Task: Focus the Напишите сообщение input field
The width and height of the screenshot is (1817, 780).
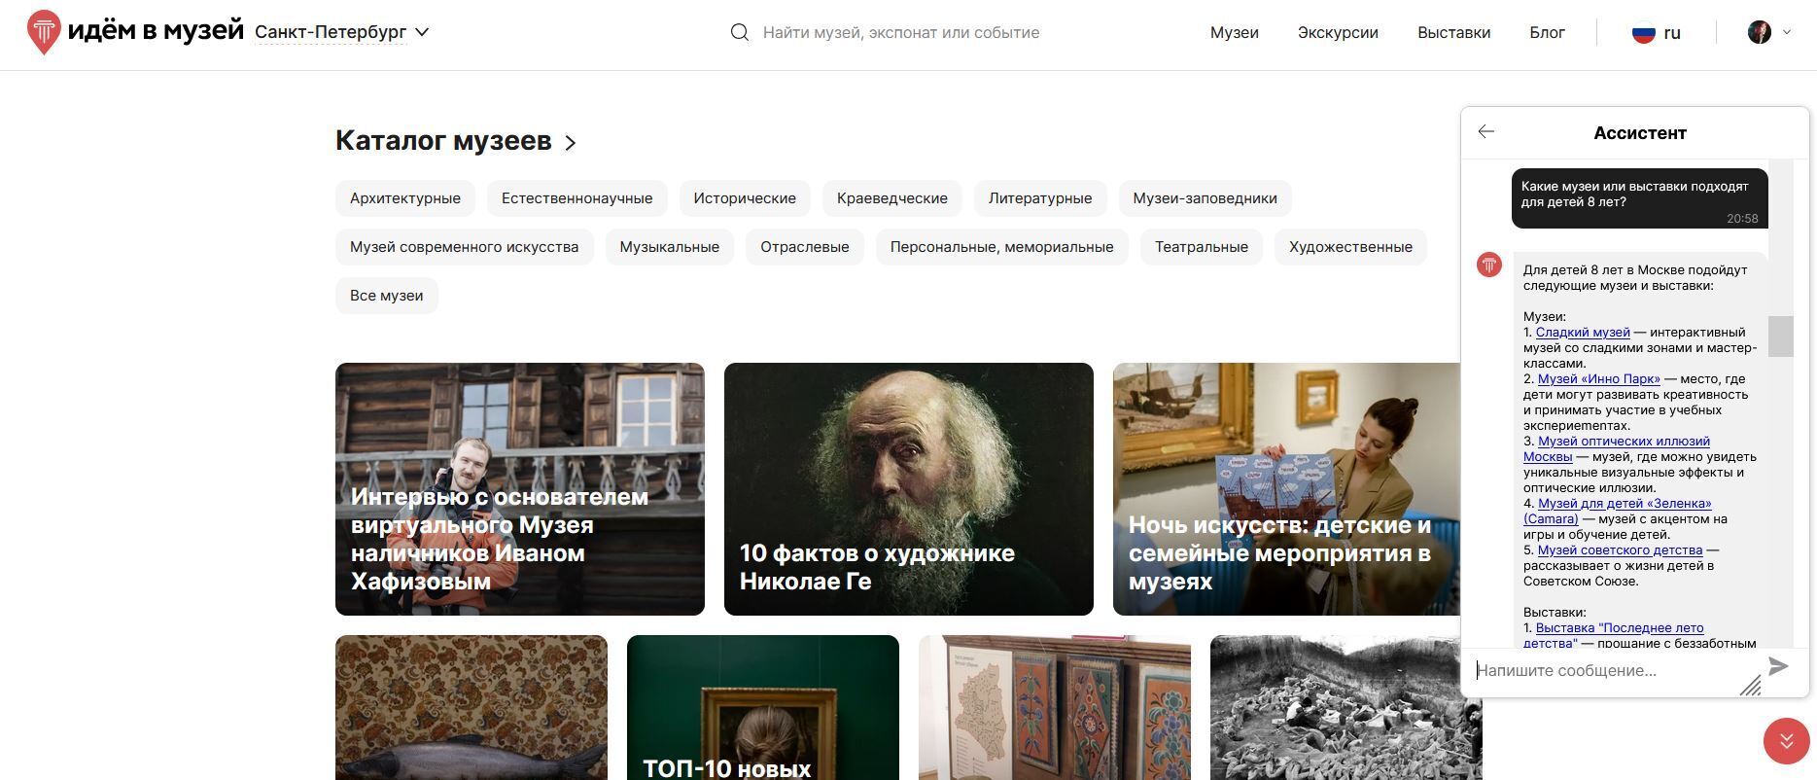Action: (x=1604, y=670)
